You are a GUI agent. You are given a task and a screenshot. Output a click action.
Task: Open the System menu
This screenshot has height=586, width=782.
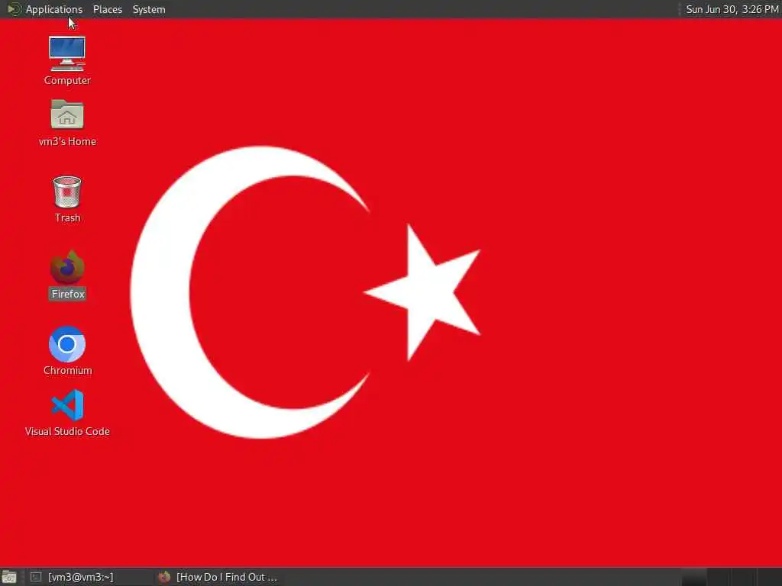[x=149, y=9]
